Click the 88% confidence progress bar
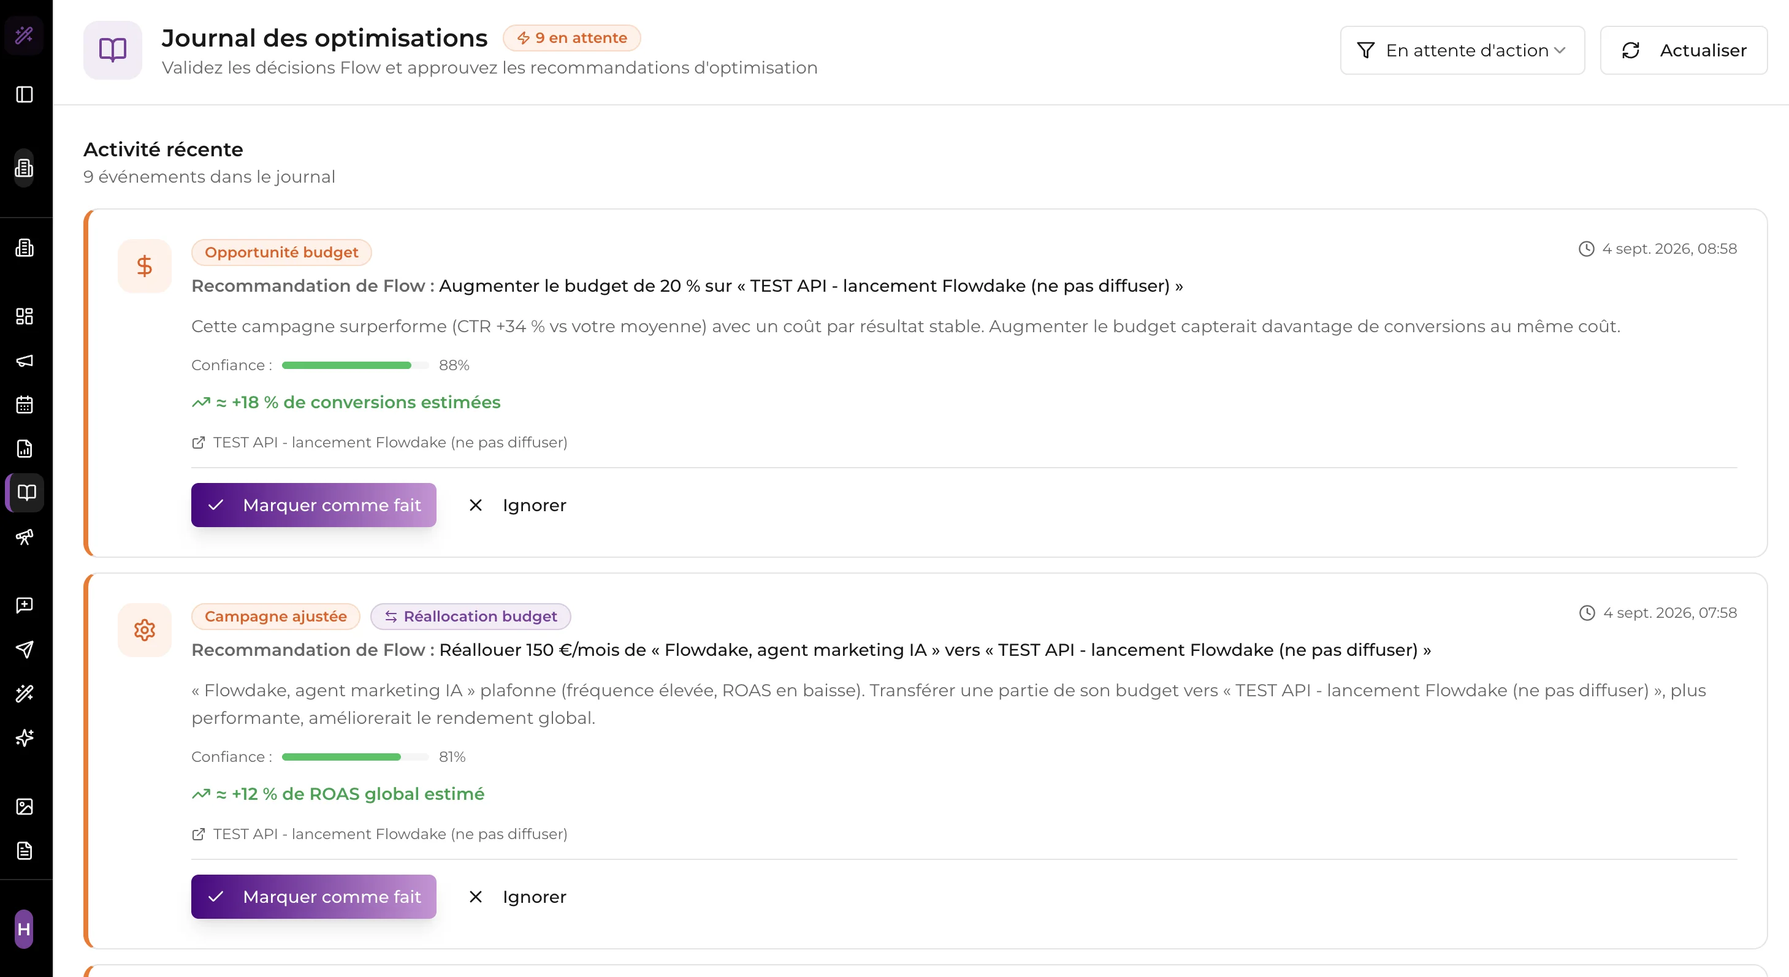 point(356,365)
